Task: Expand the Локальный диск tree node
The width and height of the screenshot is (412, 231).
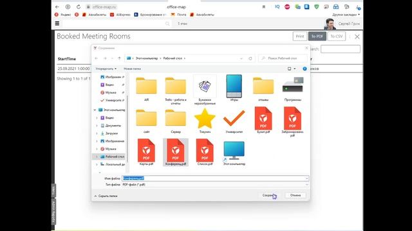Action: [x=97, y=164]
